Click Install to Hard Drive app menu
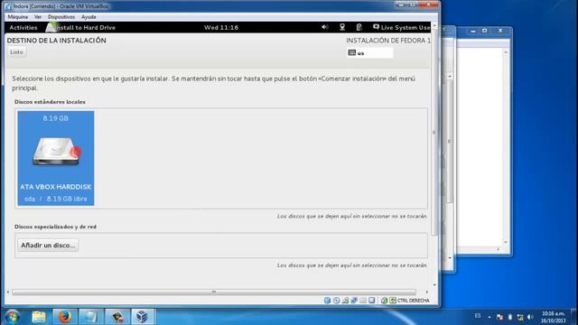 [x=81, y=28]
